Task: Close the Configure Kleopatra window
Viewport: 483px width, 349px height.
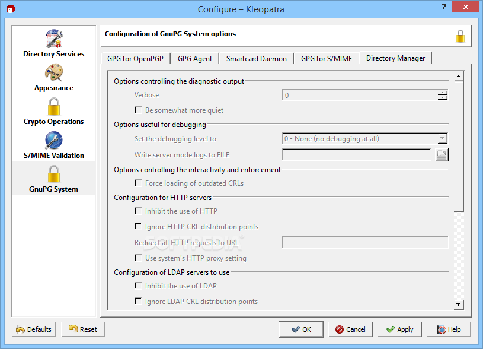Action: (x=465, y=7)
